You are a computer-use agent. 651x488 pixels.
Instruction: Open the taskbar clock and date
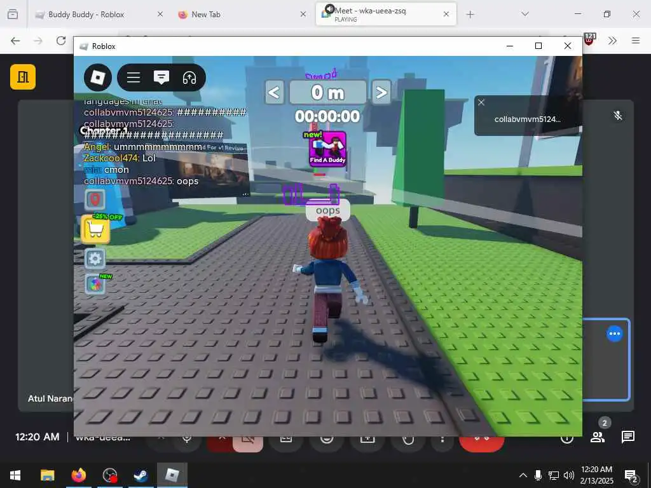596,475
